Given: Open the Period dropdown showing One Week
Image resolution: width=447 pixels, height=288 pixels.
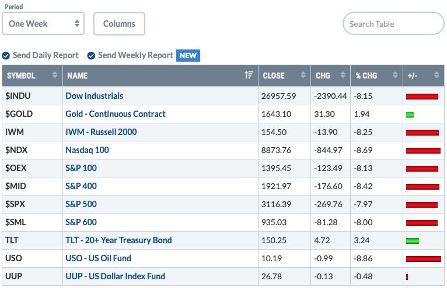Looking at the screenshot, I should (x=43, y=24).
